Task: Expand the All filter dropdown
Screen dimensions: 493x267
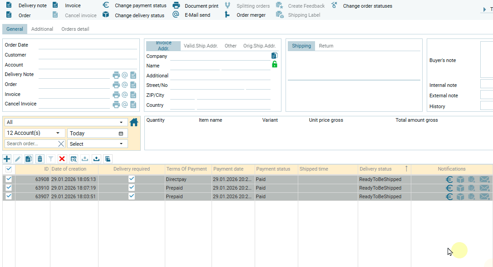Action: (x=121, y=122)
